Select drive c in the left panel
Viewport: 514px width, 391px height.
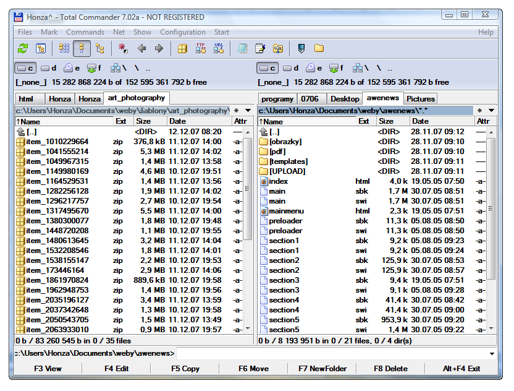click(x=25, y=68)
